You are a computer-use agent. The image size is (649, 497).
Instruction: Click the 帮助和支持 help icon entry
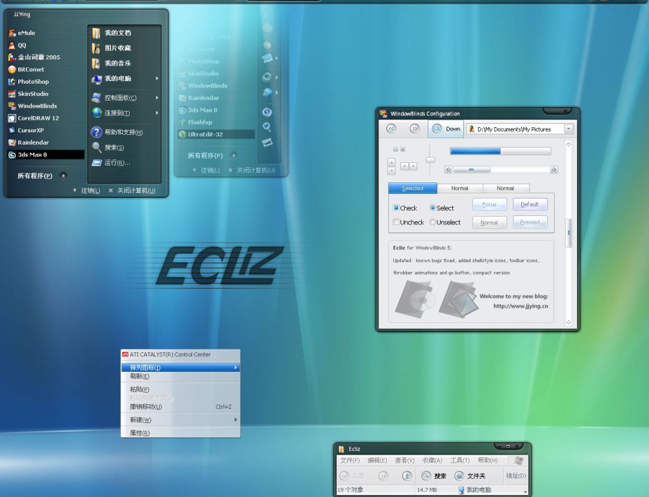(123, 132)
